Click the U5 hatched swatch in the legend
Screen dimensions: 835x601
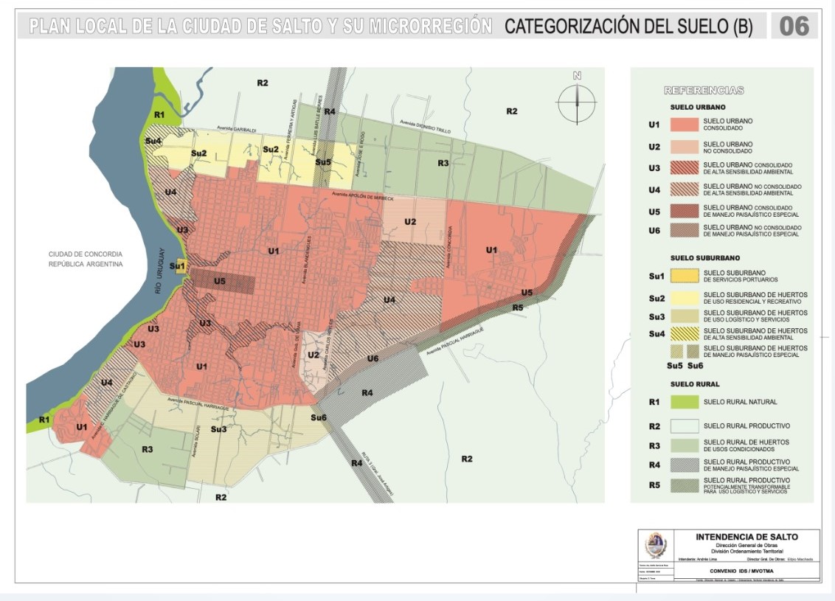684,209
